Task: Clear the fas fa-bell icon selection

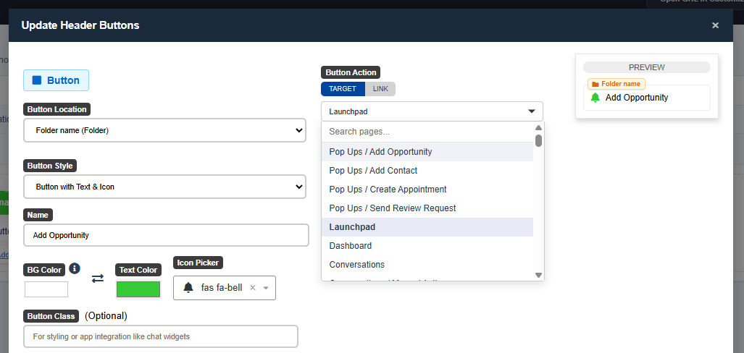Action: [252, 288]
